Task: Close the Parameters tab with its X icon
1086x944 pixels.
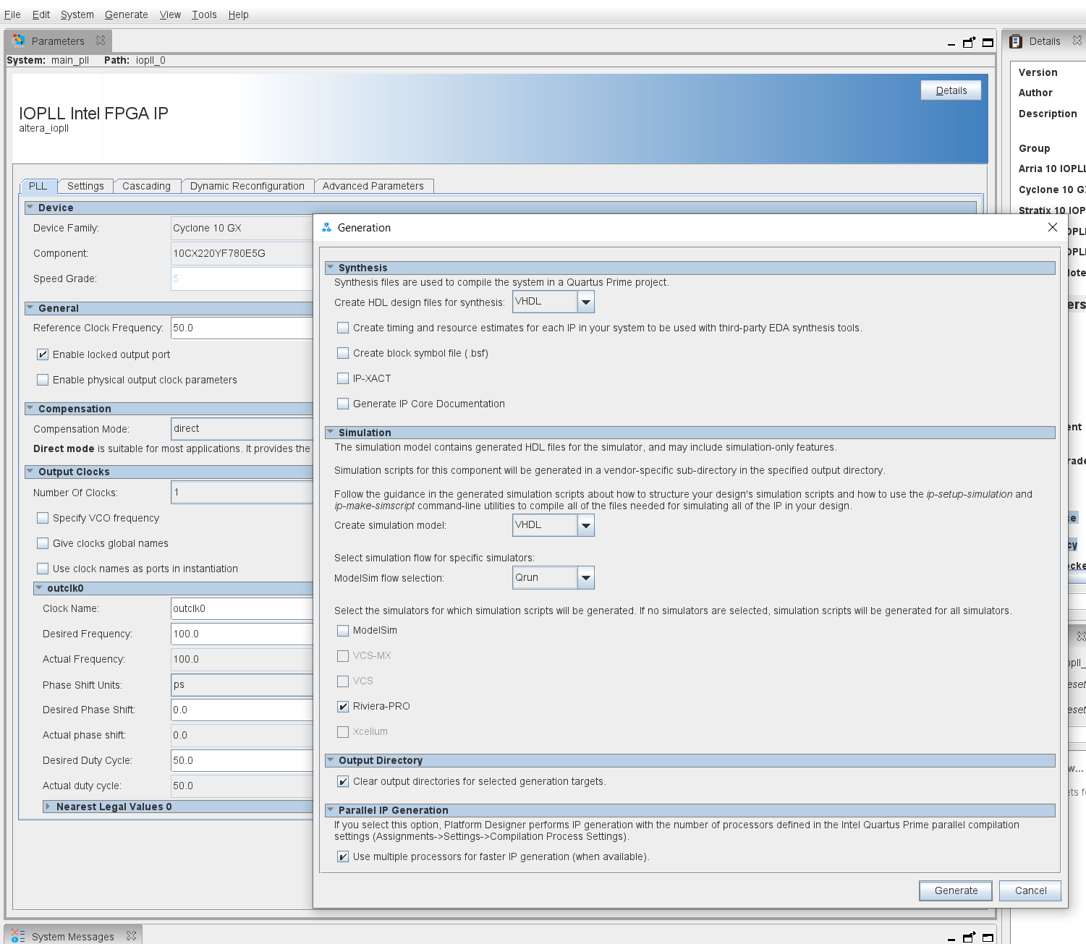Action: [x=101, y=41]
